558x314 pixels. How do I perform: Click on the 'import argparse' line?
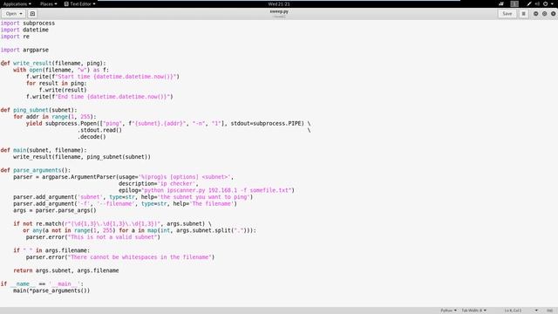click(x=24, y=50)
